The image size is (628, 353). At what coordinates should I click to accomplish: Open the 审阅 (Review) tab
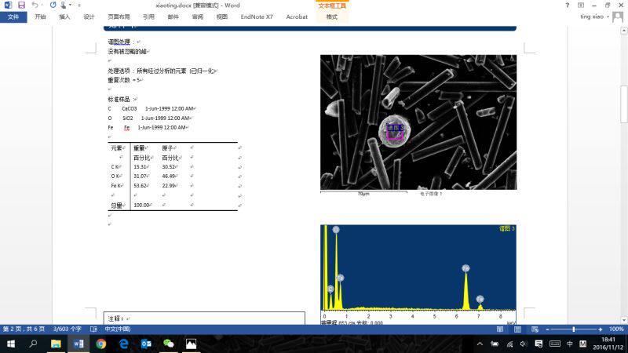(x=198, y=16)
